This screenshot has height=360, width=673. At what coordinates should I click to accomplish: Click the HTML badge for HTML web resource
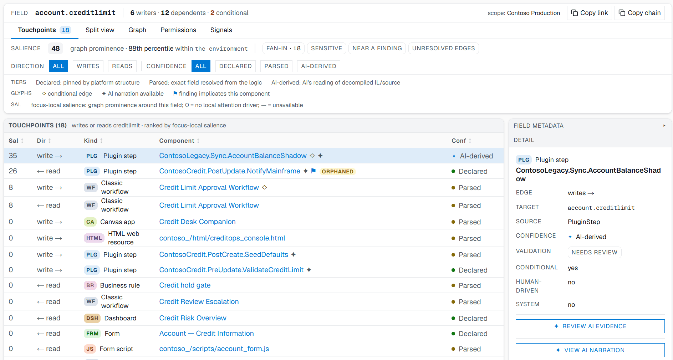pyautogui.click(x=94, y=238)
